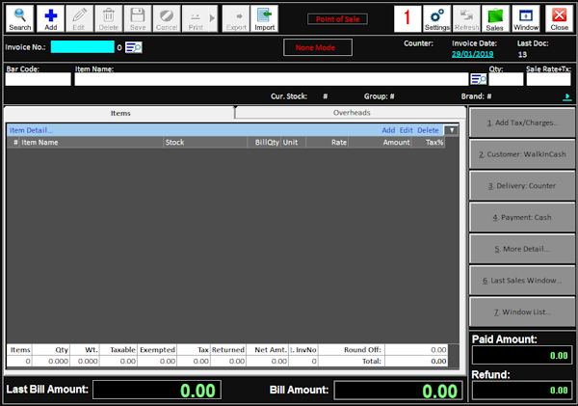Click the Exempted summary header cell
578x406 pixels.
(x=157, y=349)
